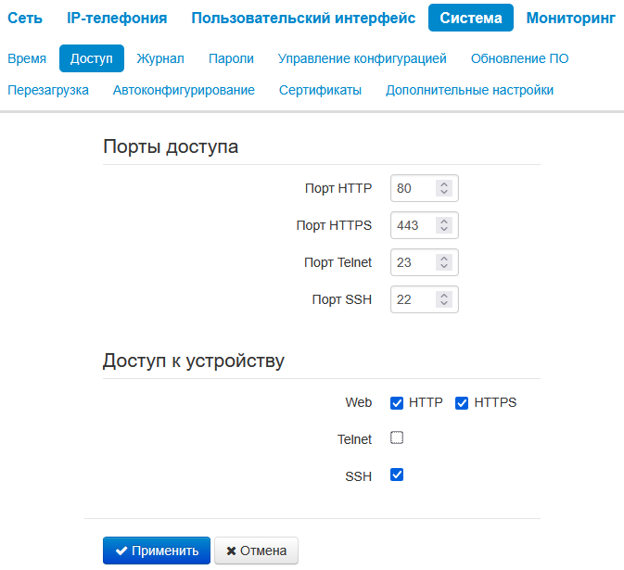Open Управление конфигурацией tab
The image size is (624, 570).
tap(363, 58)
